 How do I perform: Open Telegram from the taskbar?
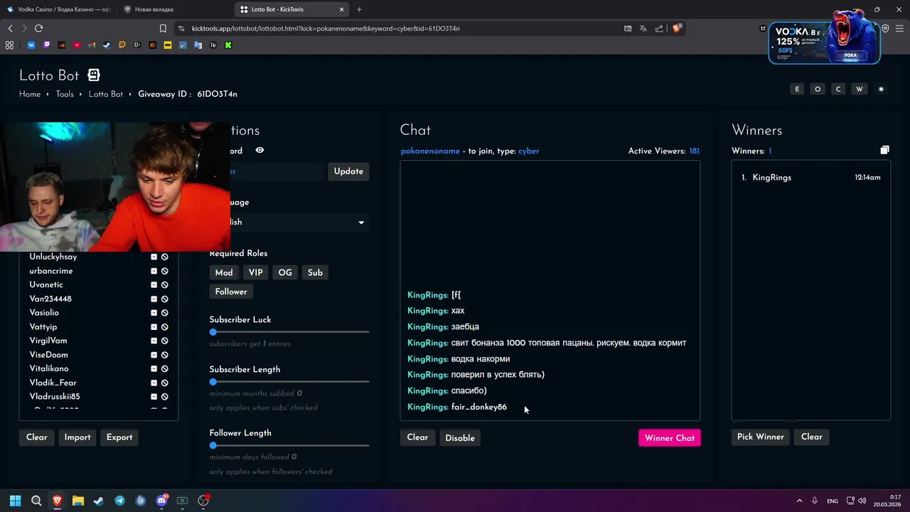pos(119,501)
